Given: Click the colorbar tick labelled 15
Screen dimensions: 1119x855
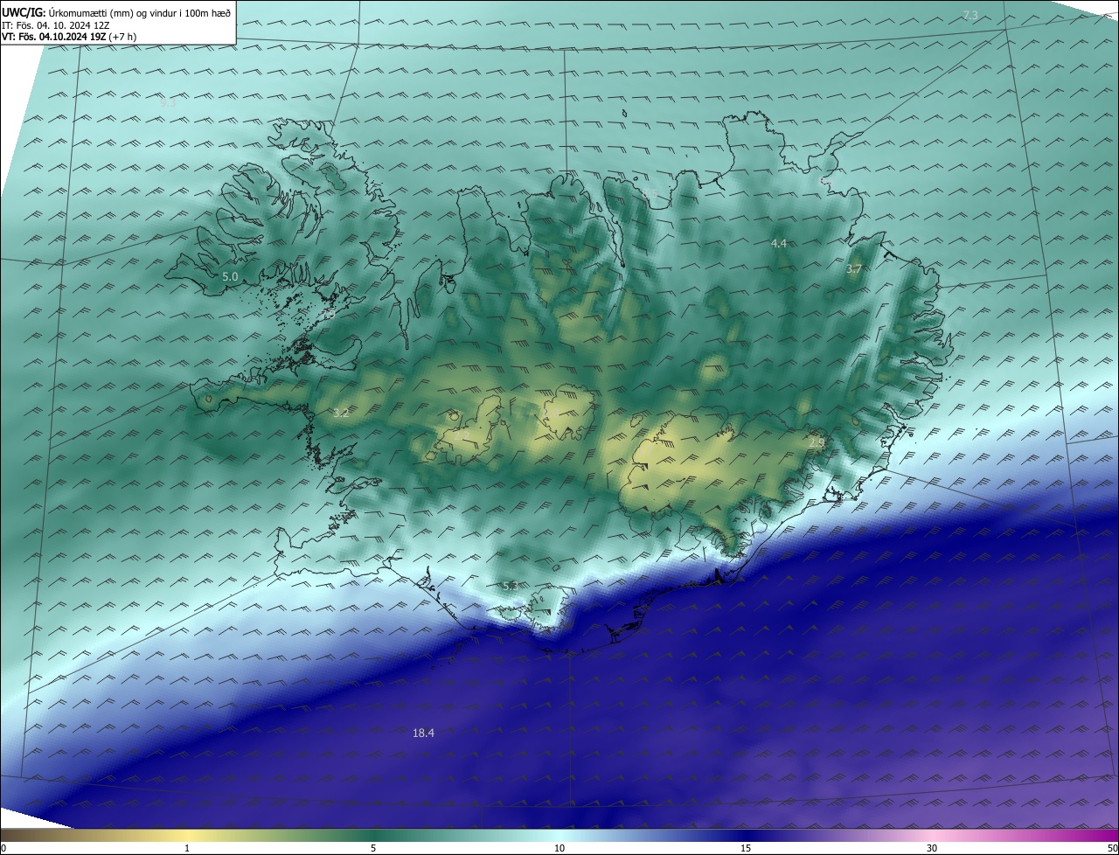Looking at the screenshot, I should pyautogui.click(x=746, y=848).
